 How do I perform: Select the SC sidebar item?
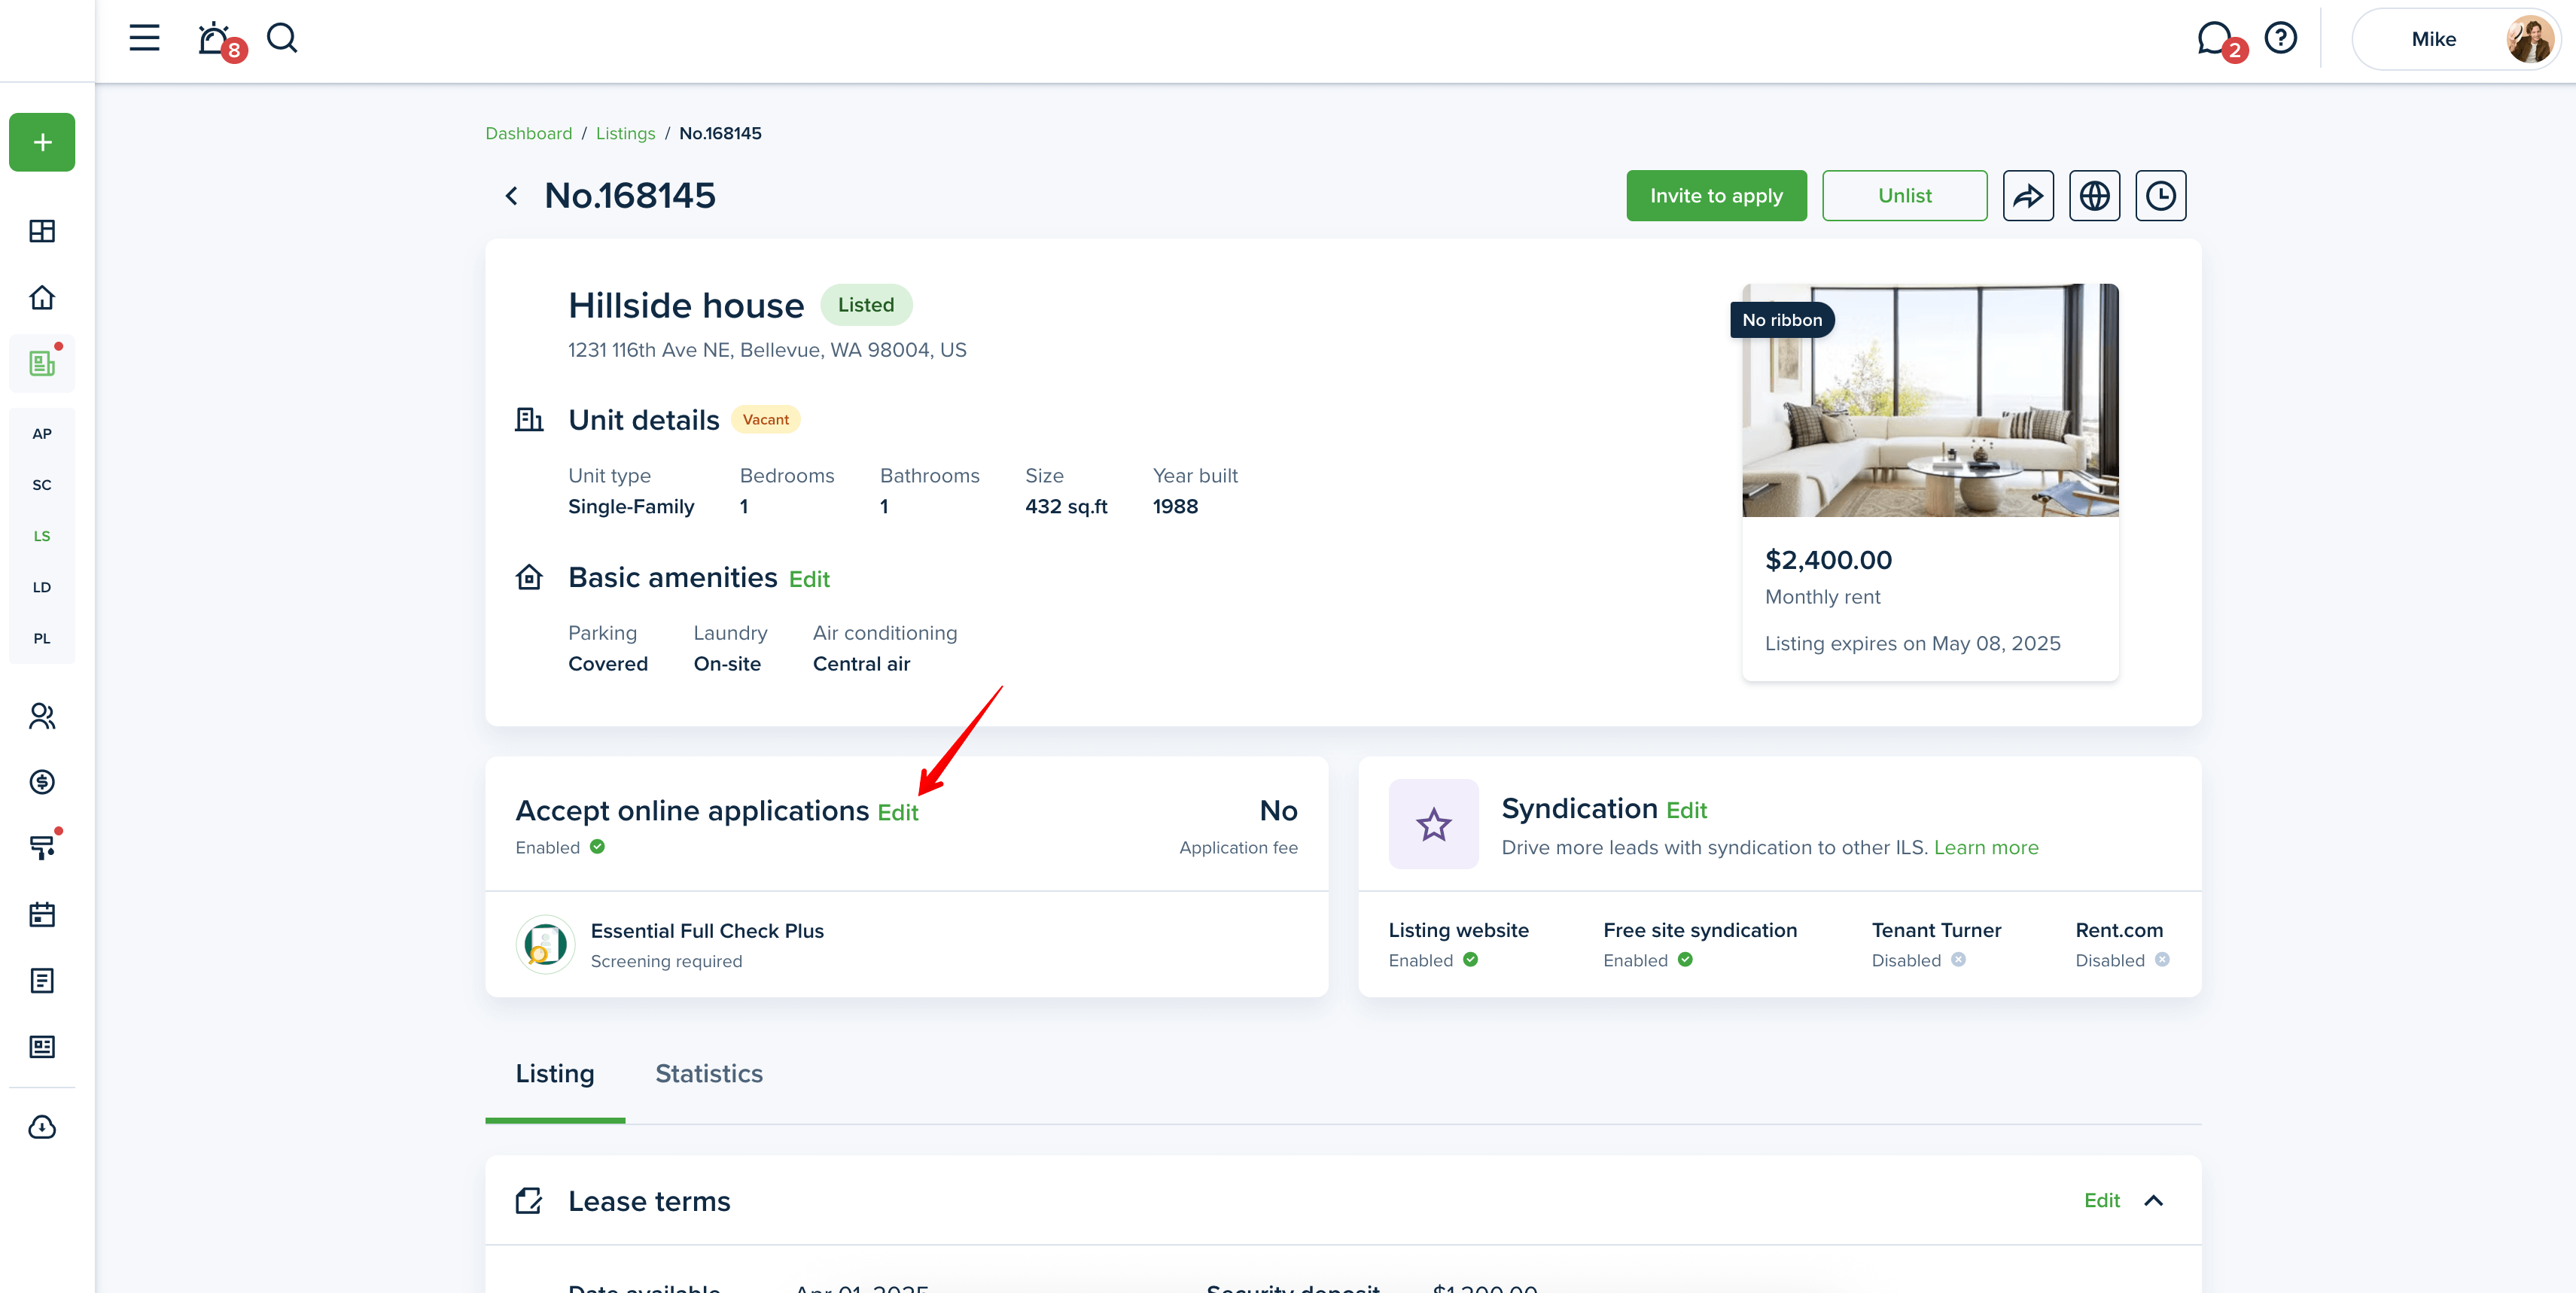[x=42, y=485]
